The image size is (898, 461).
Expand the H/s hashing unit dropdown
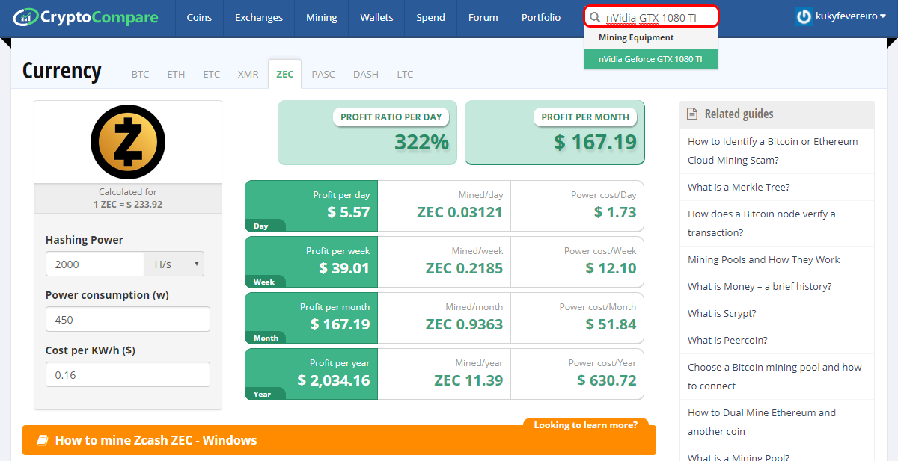pyautogui.click(x=174, y=264)
